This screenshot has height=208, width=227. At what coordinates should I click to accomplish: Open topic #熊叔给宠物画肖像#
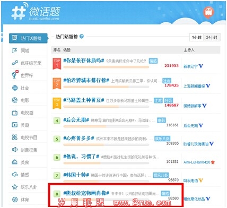86,193
